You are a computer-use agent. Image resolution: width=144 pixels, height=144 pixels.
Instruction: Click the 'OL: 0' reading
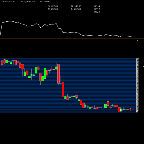97,12
